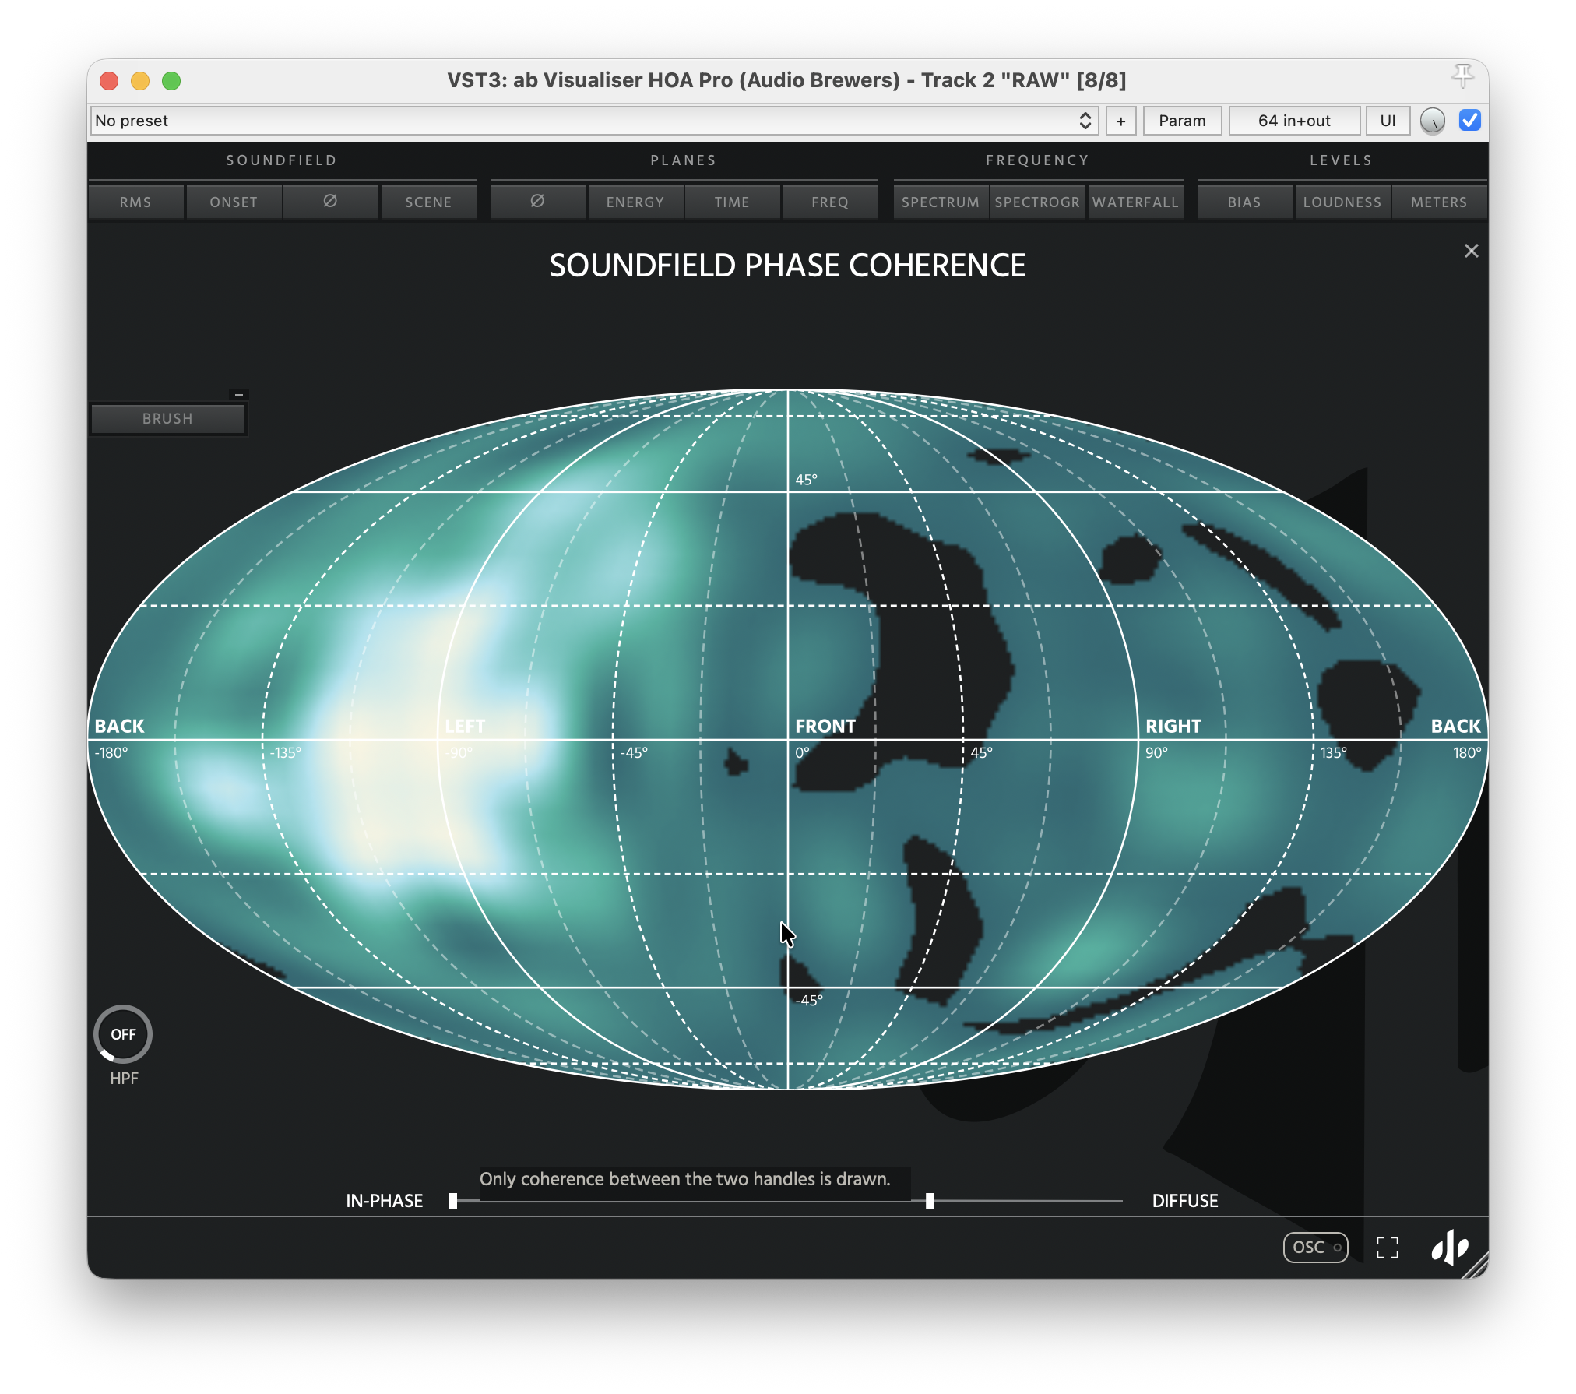Click the -135° azimuth label
The width and height of the screenshot is (1576, 1394).
point(285,753)
